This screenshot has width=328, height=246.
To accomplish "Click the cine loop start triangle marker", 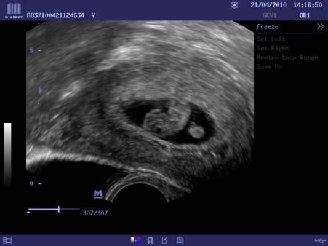I will [28, 212].
